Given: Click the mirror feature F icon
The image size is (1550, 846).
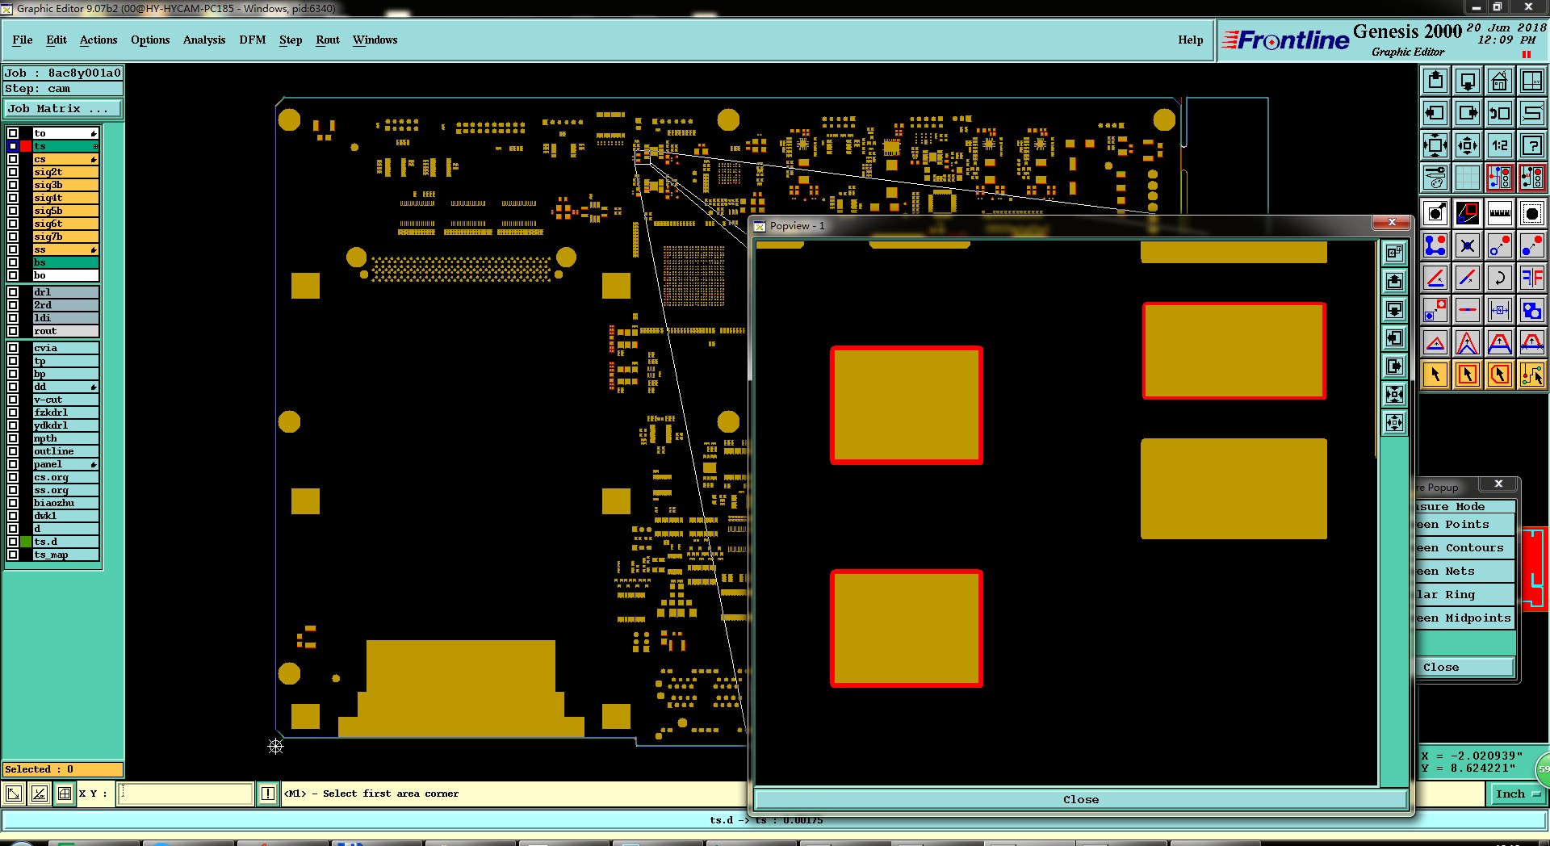Looking at the screenshot, I should pyautogui.click(x=1532, y=279).
